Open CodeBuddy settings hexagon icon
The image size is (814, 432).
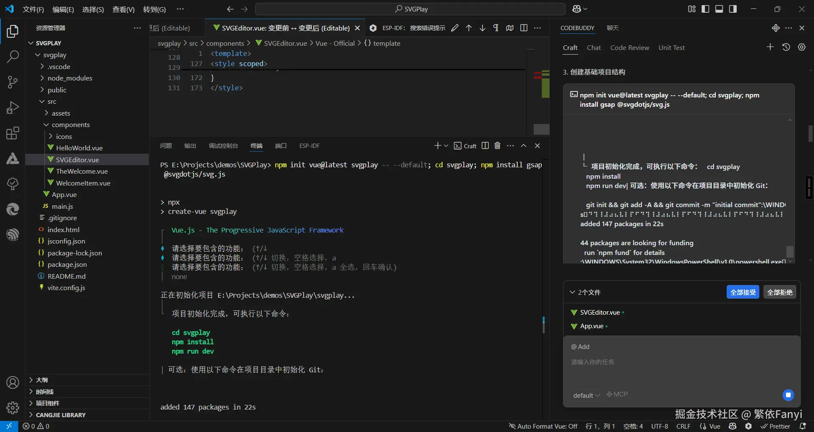(x=802, y=47)
